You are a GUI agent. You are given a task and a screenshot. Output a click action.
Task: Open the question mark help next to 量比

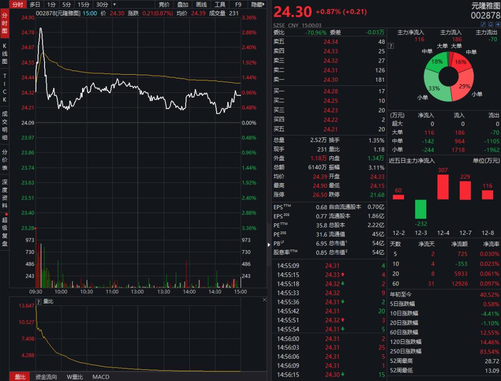pos(39,302)
